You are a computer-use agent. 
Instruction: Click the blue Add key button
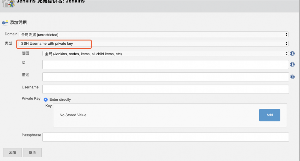click(x=270, y=115)
